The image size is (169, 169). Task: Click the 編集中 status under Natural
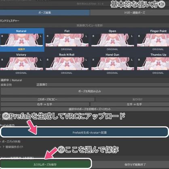coord(21,49)
